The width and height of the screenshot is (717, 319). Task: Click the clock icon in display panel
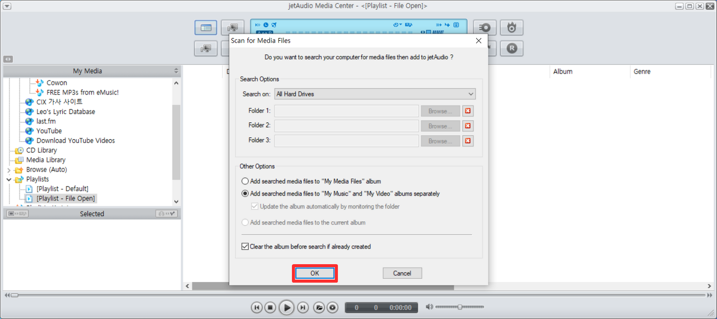point(266,25)
